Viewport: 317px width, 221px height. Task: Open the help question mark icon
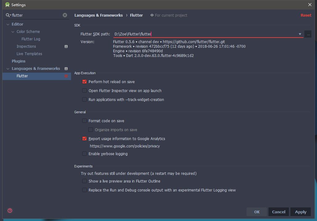pos(10,211)
